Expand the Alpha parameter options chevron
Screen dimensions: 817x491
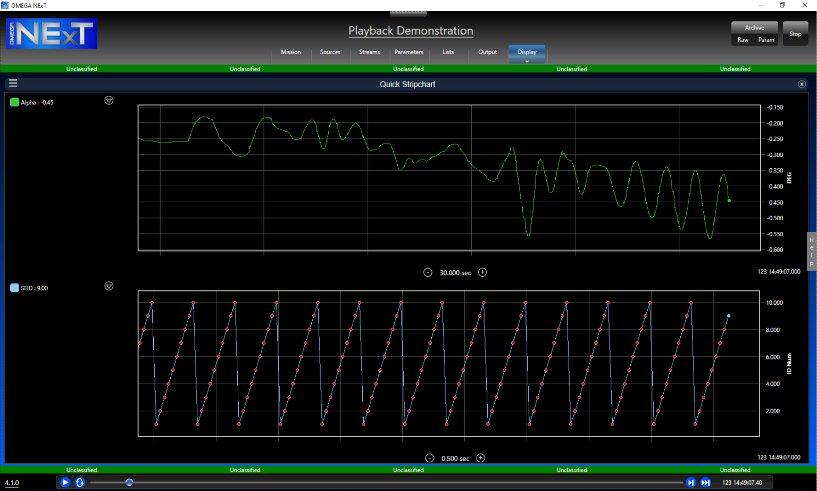(109, 100)
